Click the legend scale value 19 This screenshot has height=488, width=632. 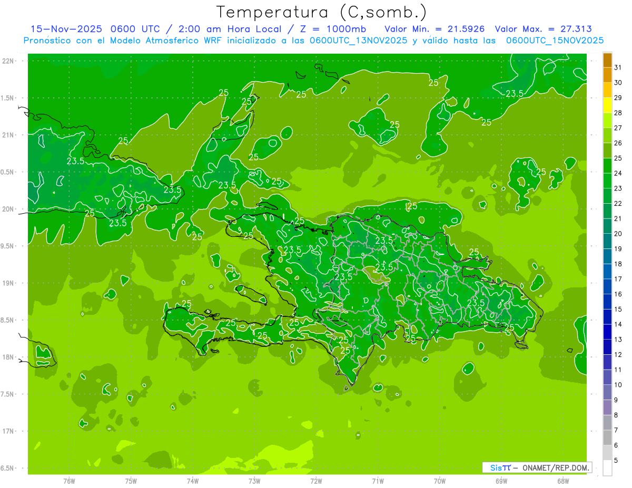coord(618,248)
